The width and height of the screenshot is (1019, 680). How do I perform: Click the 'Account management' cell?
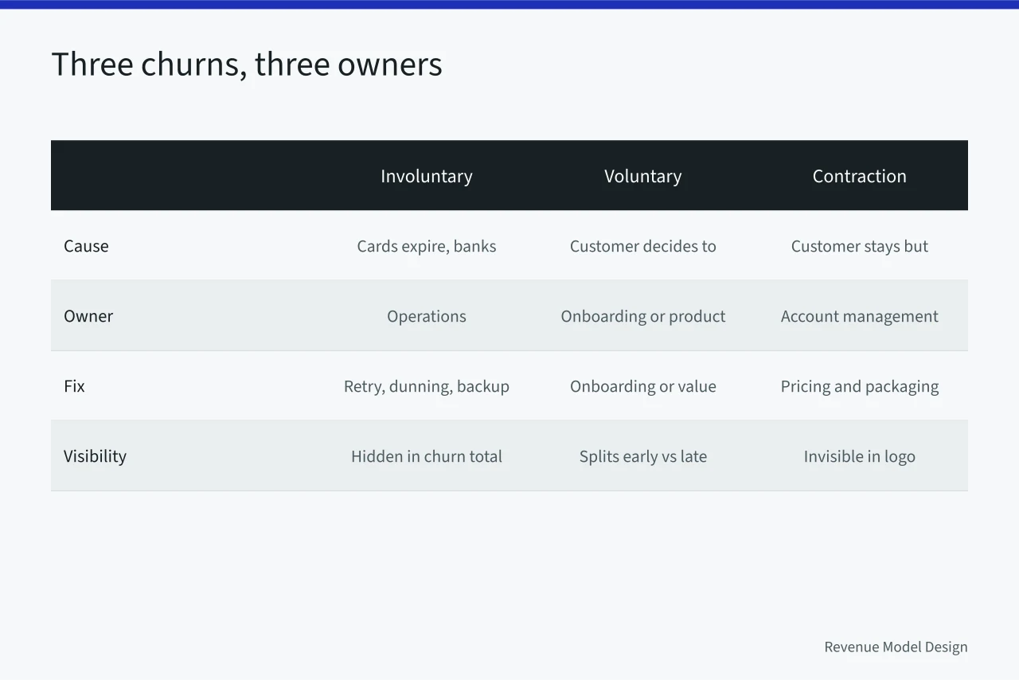point(860,316)
